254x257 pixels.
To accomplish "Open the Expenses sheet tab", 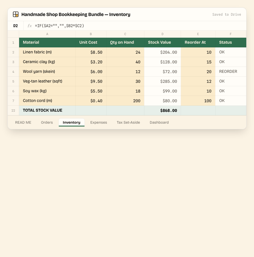I will pyautogui.click(x=98, y=123).
